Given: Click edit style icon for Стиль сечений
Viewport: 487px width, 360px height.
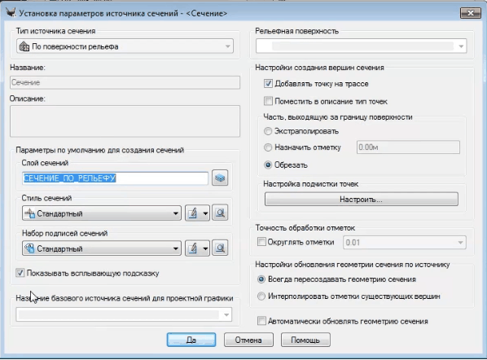Looking at the screenshot, I should [193, 213].
